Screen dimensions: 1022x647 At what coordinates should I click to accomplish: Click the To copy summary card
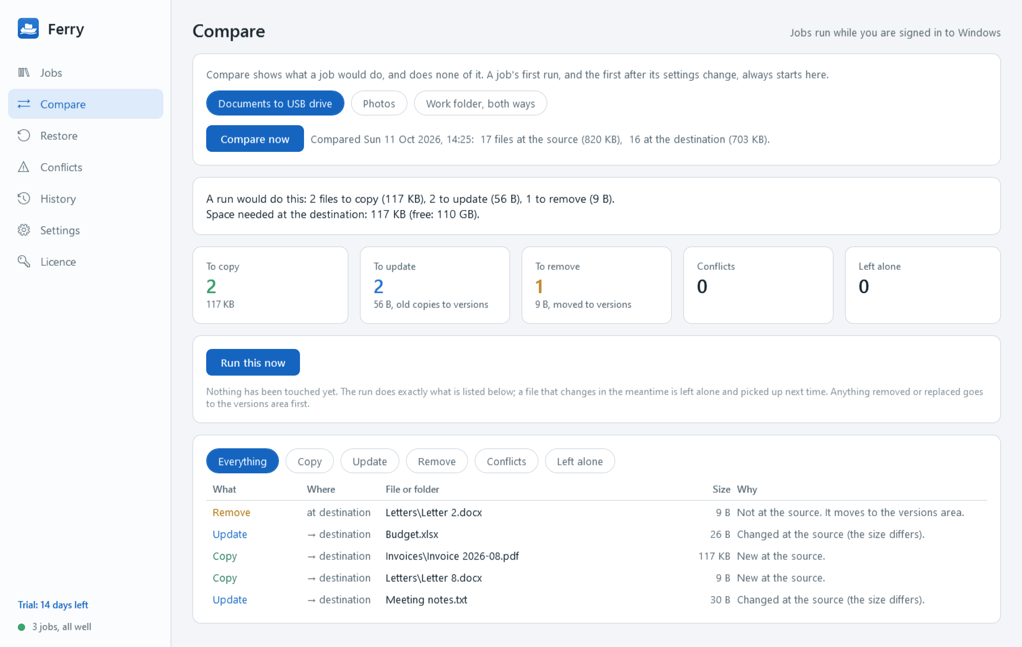pos(270,285)
